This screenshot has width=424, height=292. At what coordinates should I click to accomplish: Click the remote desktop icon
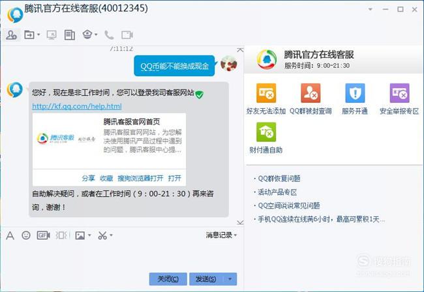pos(52,35)
